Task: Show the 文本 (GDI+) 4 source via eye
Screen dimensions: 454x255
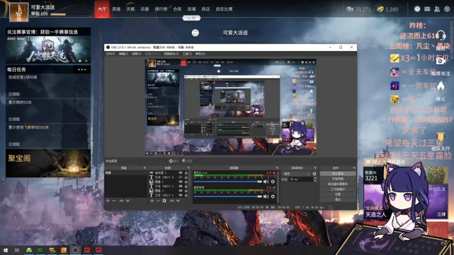Action: click(x=180, y=177)
